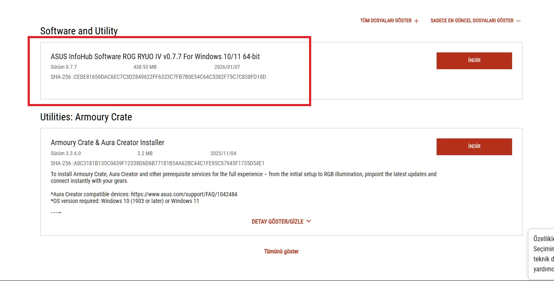554x281 pixels.
Task: Click OS version required Windows 10 line
Action: (x=125, y=201)
